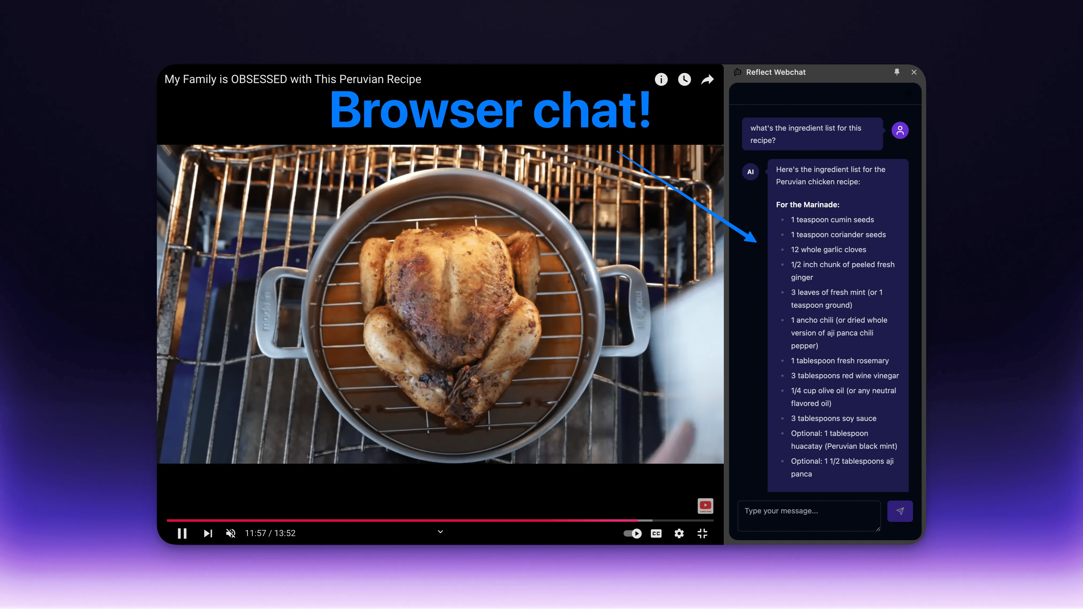Pin the Reflect Webchat panel

coord(897,72)
